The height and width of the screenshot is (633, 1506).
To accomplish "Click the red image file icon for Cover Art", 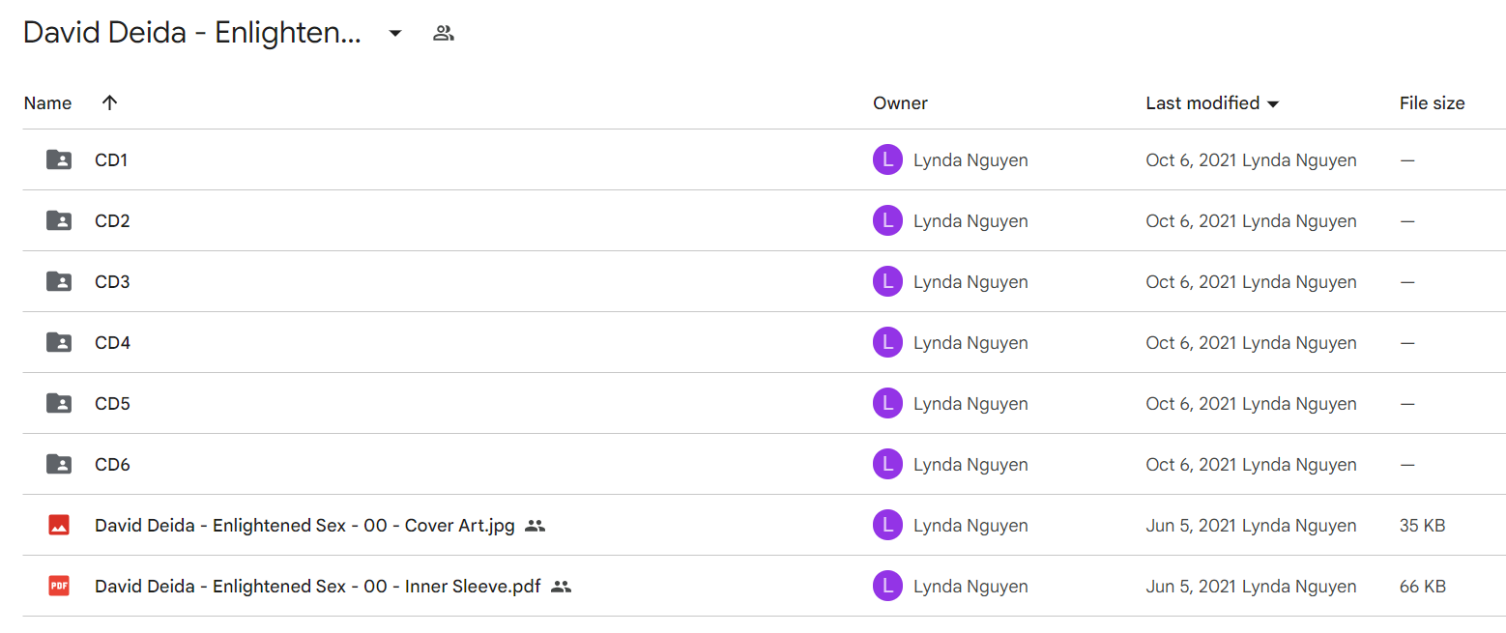I will tap(59, 526).
